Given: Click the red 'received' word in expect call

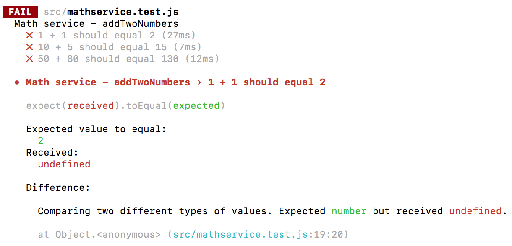Looking at the screenshot, I should click(x=91, y=106).
